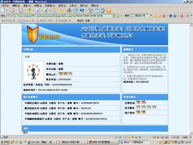Open the 收藏(A) favorites menu
Viewport: 193px width, 145px height.
coord(38,6)
